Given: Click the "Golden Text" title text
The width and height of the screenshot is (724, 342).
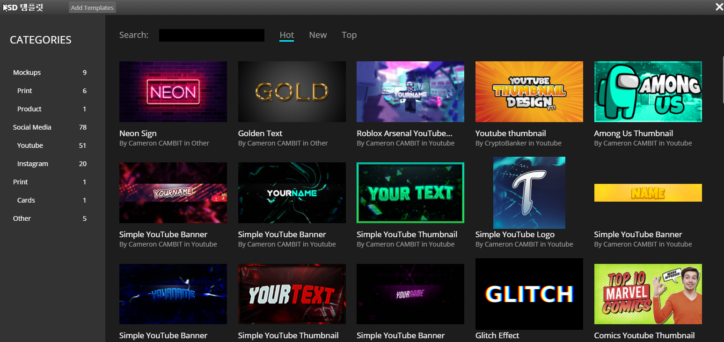Looking at the screenshot, I should 260,133.
